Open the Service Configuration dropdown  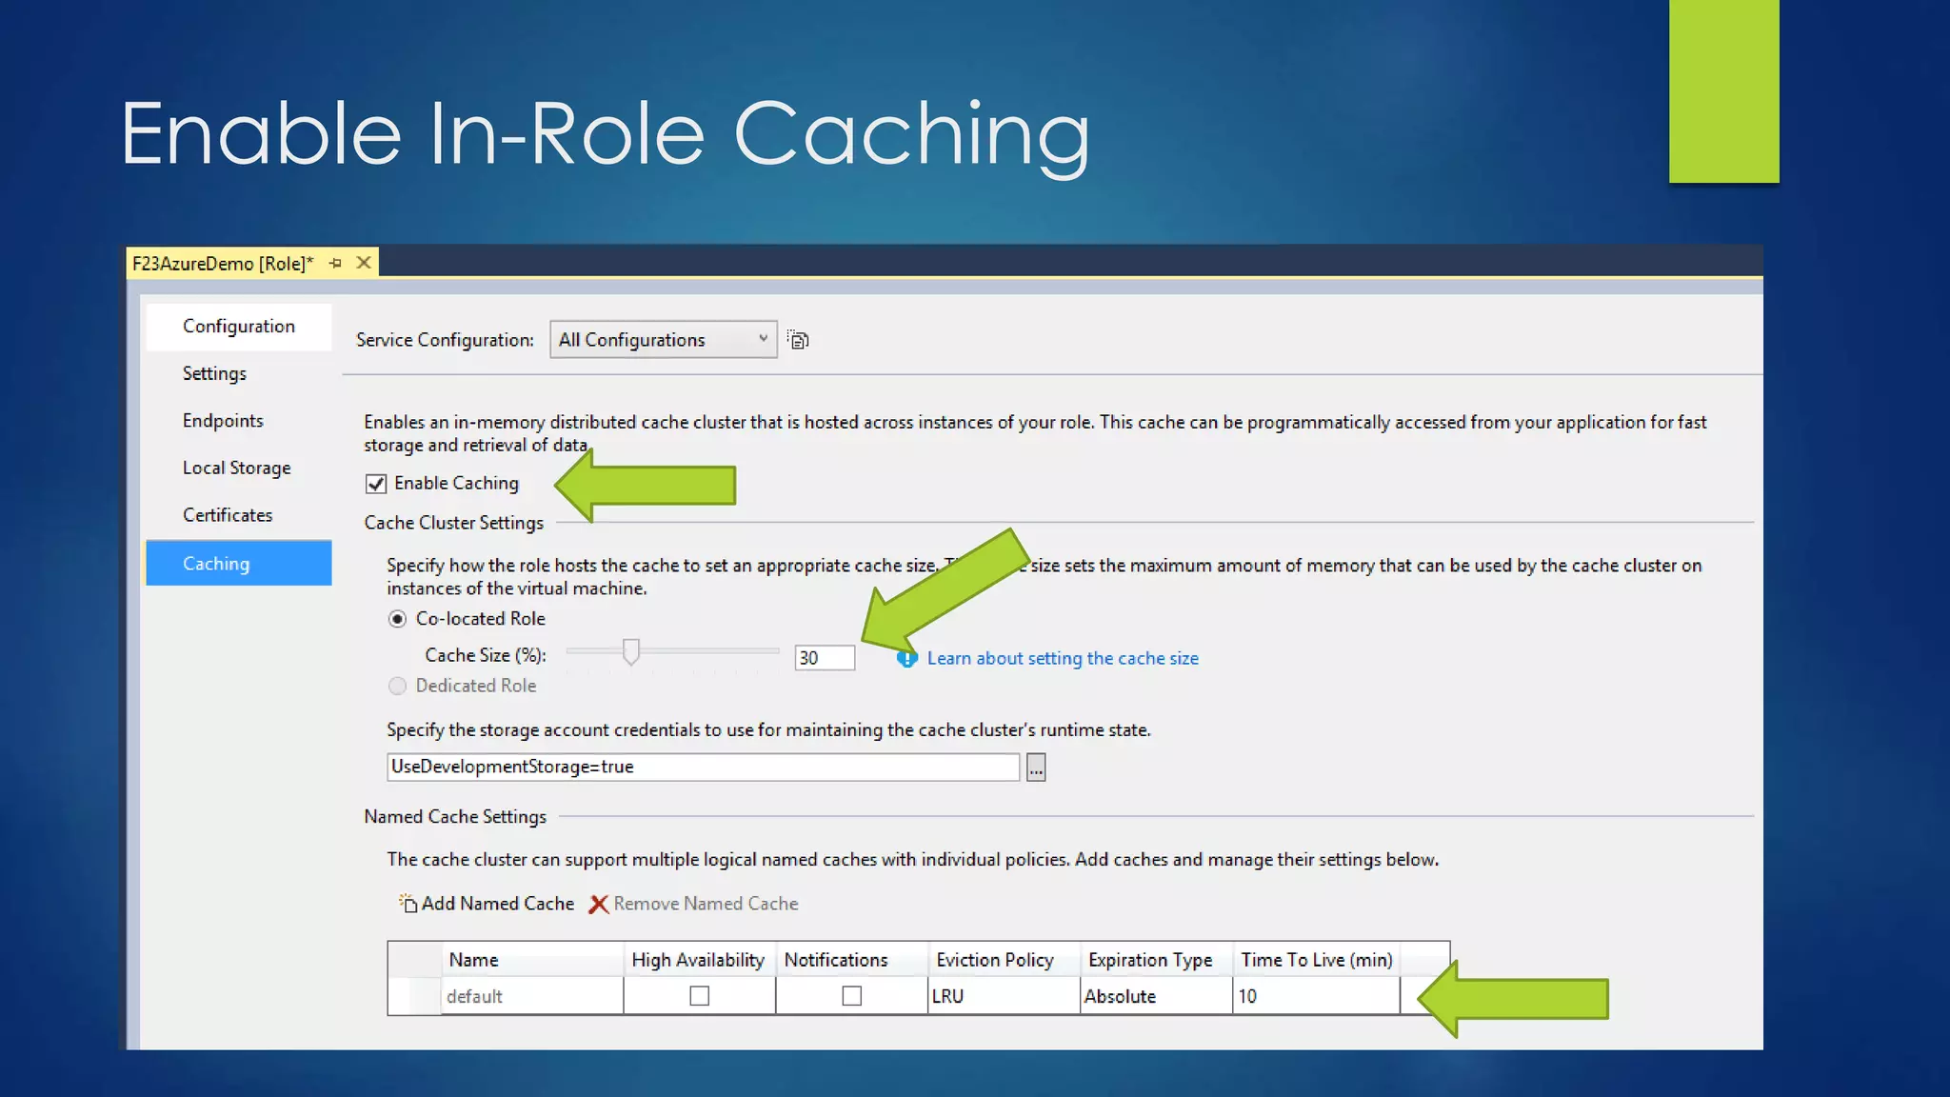(x=664, y=340)
